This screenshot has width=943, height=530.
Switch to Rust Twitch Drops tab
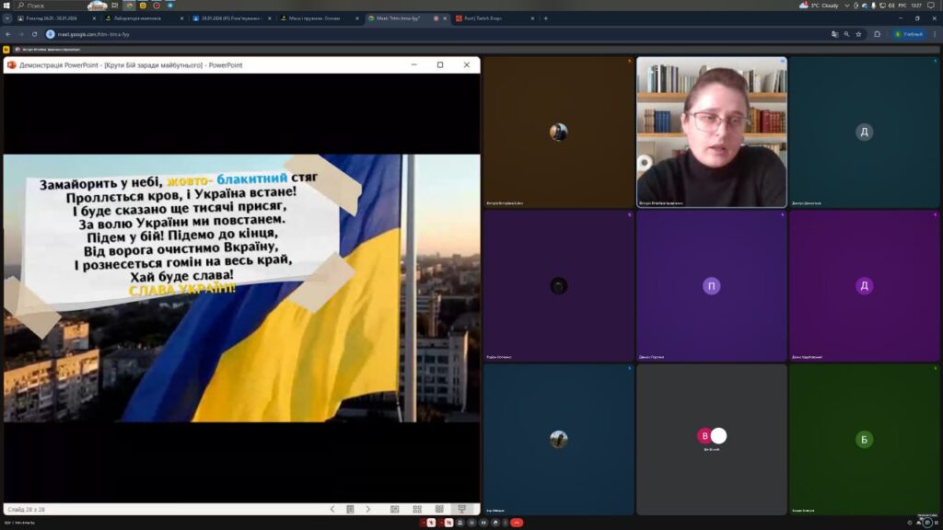pyautogui.click(x=486, y=18)
